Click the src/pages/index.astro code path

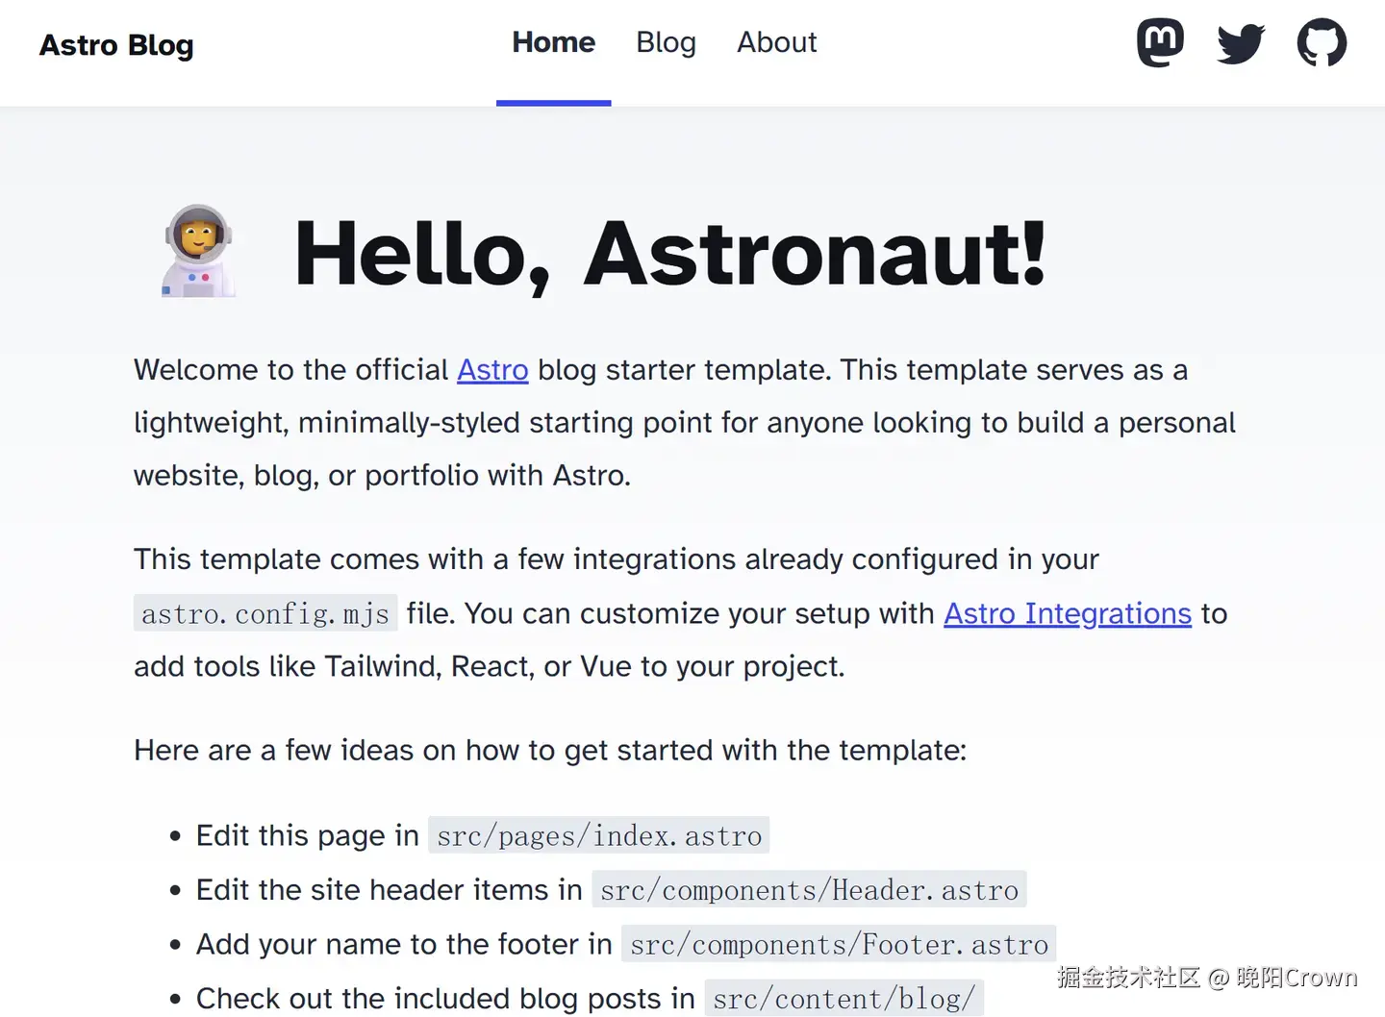598,836
